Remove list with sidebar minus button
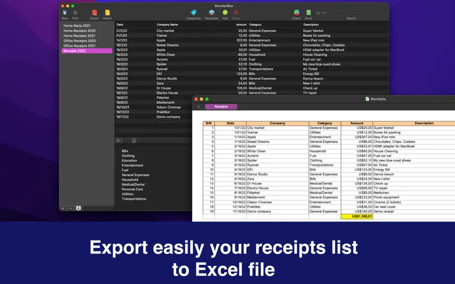This screenshot has width=455, height=284. pos(71,208)
